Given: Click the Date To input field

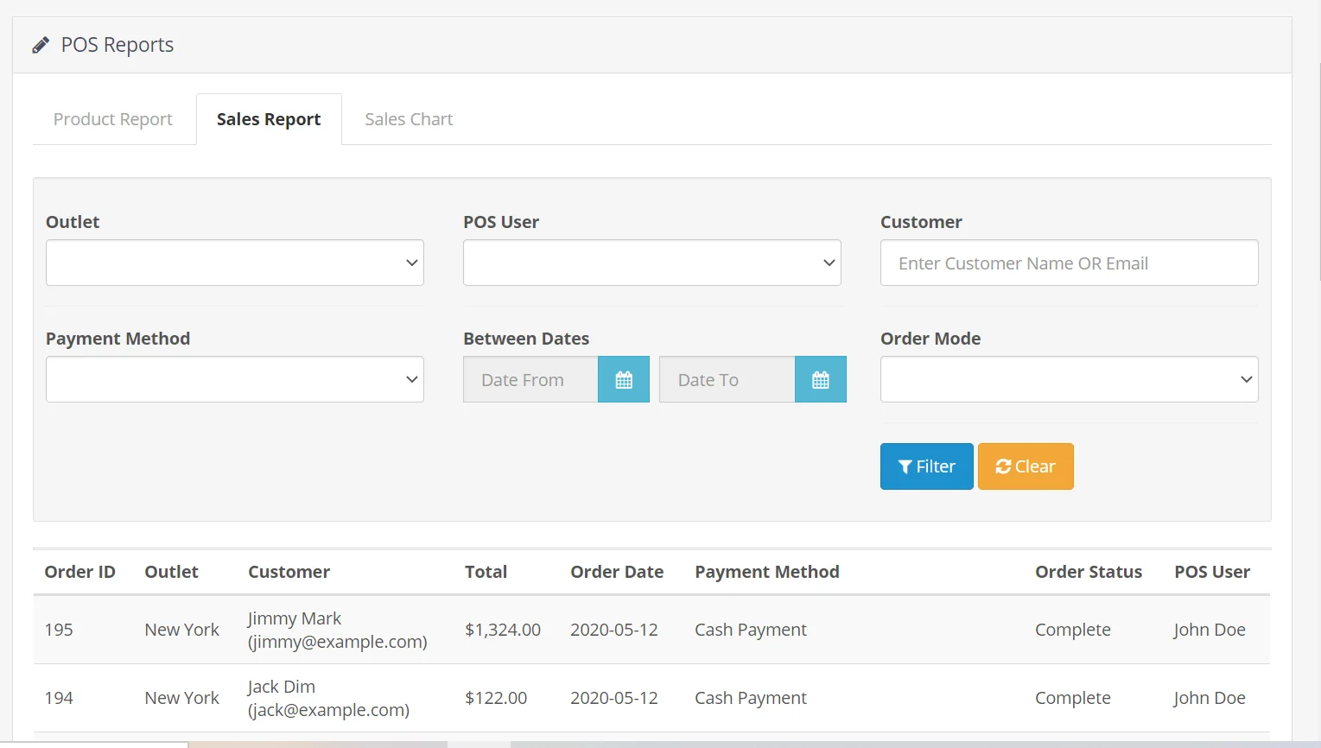Looking at the screenshot, I should tap(727, 379).
